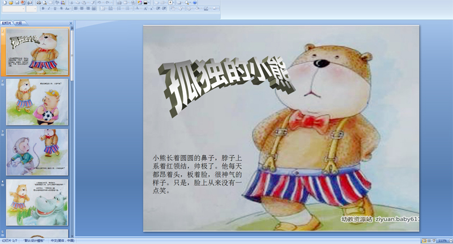Close the slide thumbnail panel
Screen dimensions: 453x244
tap(71, 23)
